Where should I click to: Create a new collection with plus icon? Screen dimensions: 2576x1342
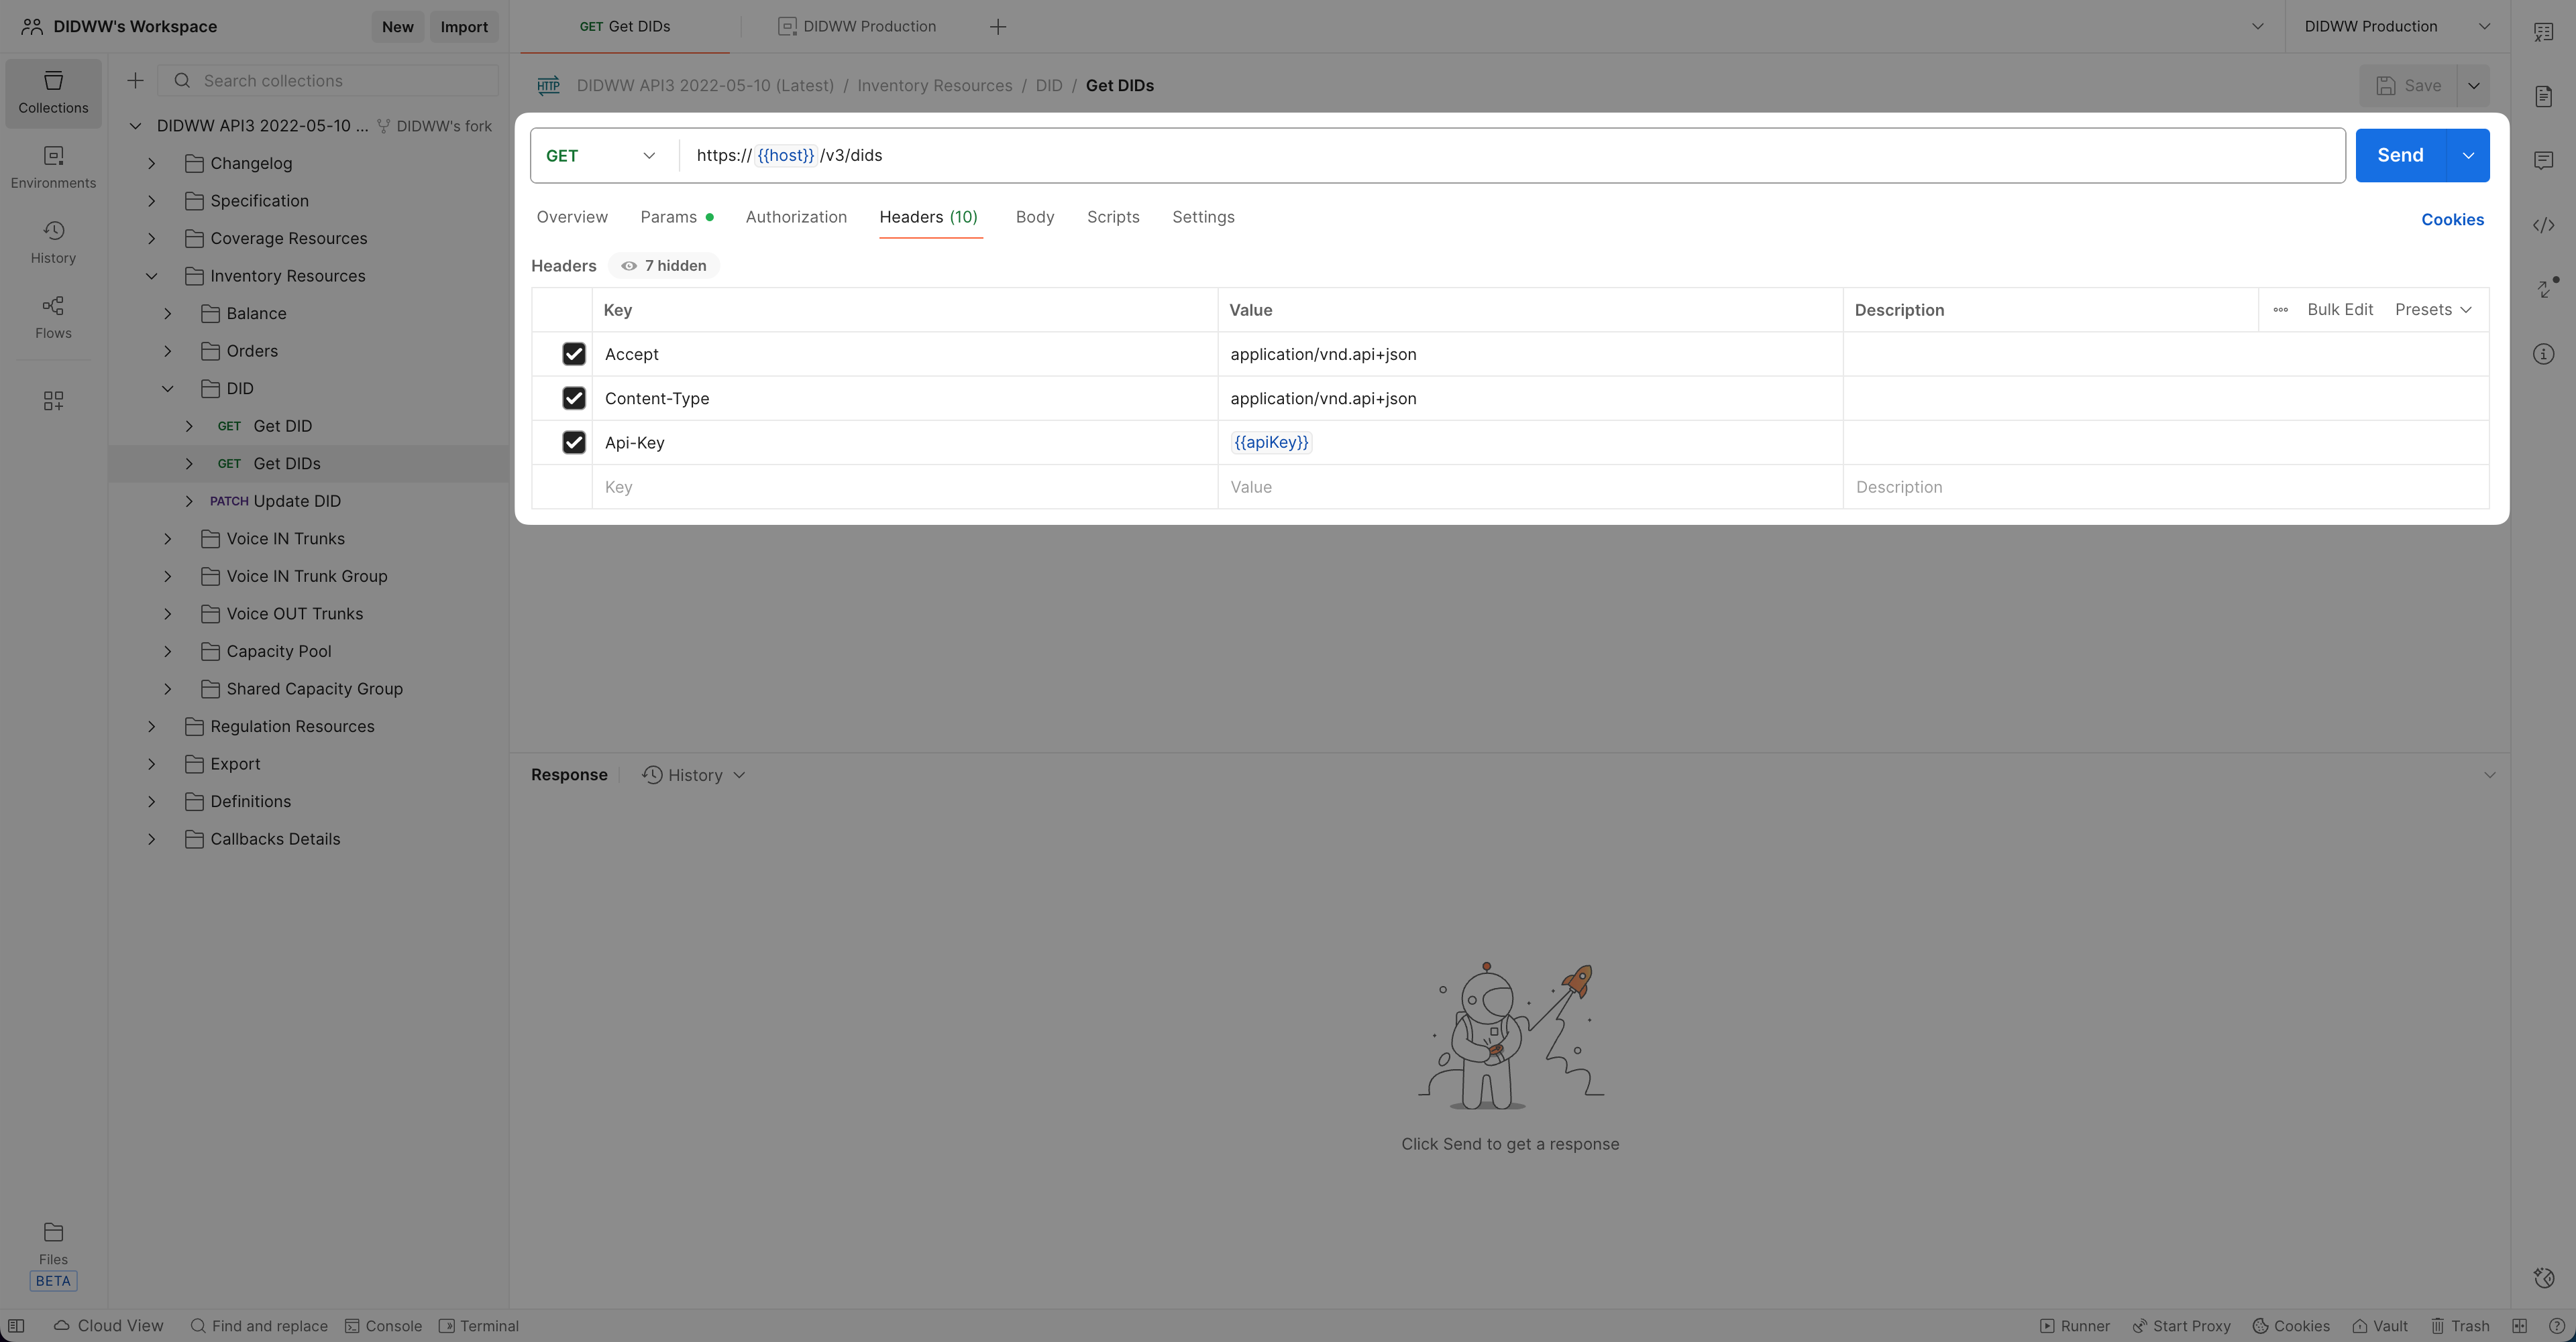(135, 81)
